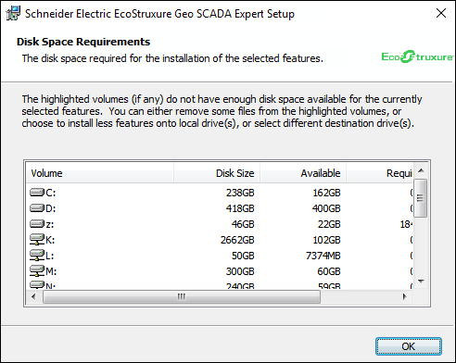Image resolution: width=456 pixels, height=363 pixels.
Task: Click the 102GB available value
Action: [326, 240]
